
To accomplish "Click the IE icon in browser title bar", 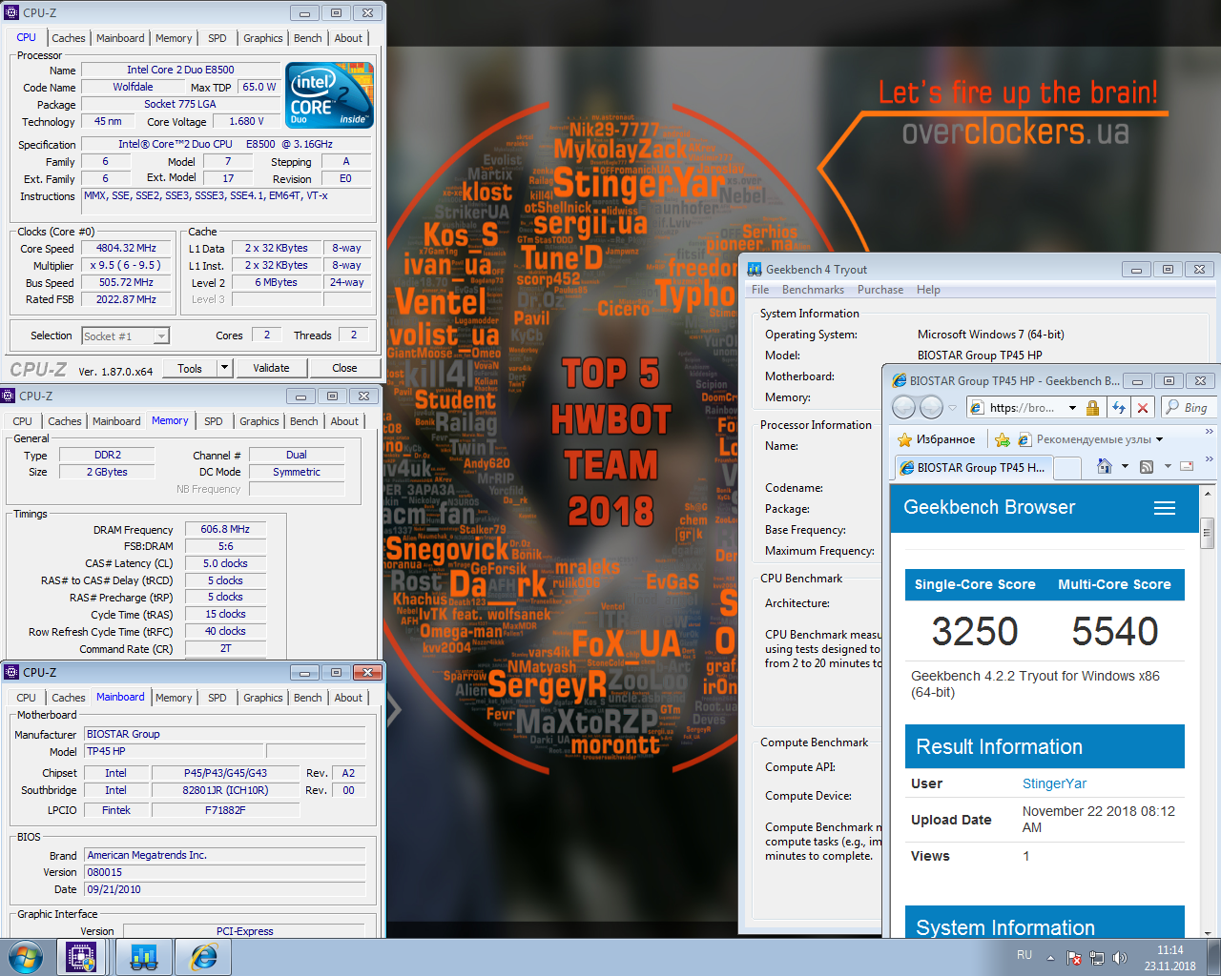I will (x=900, y=380).
